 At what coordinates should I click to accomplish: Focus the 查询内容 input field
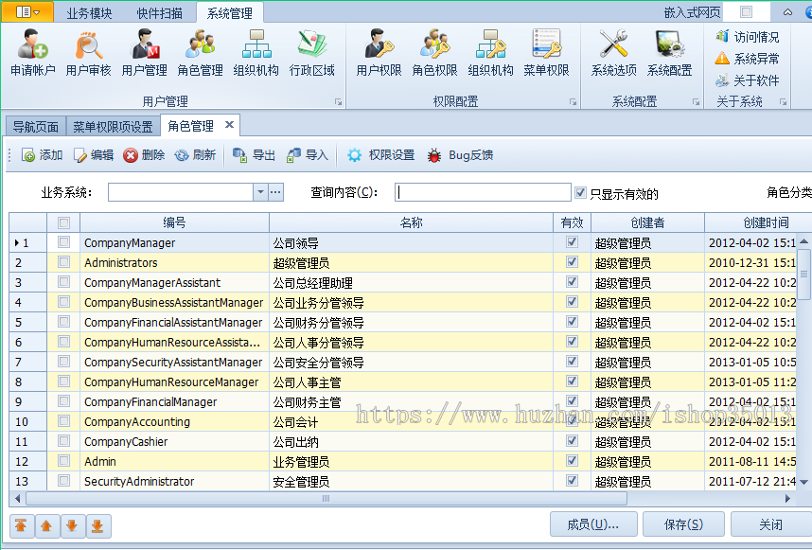click(483, 192)
